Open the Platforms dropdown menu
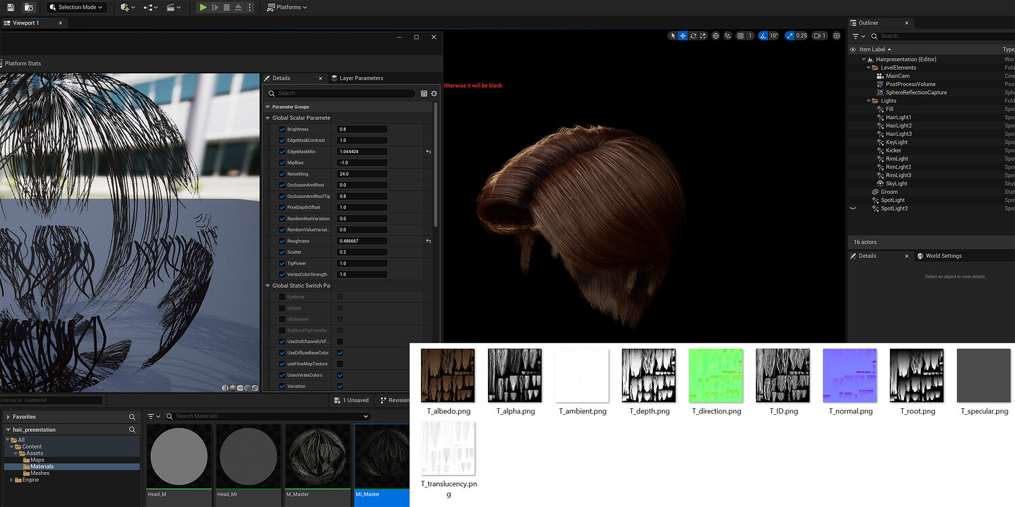The image size is (1015, 507). coord(287,7)
